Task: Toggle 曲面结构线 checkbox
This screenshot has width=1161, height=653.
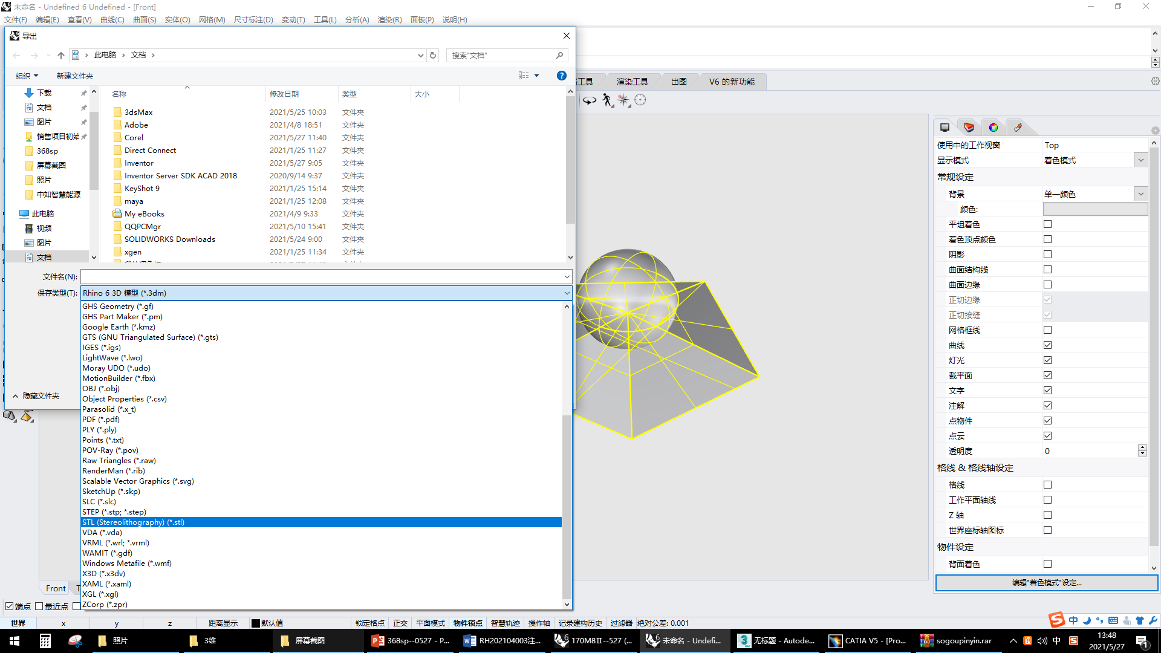Action: (1049, 268)
